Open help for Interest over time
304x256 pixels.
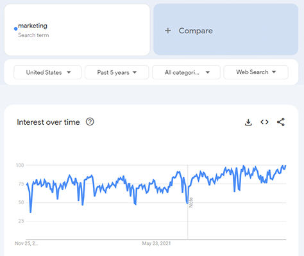(90, 122)
